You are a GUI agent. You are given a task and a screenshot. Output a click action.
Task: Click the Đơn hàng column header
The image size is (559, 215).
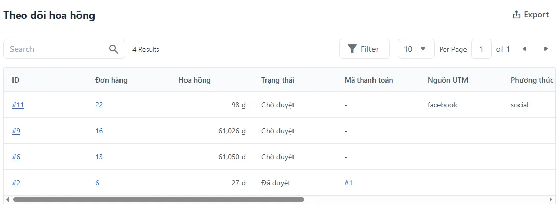(111, 80)
